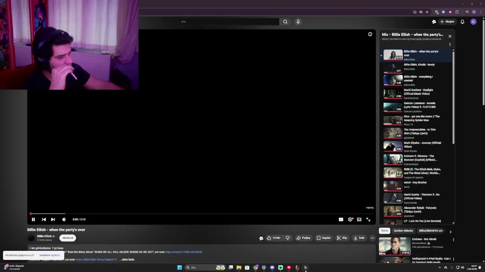Select 'Mark Eliyahu - Journey' playlist entry
The image size is (485, 272).
pos(416,146)
